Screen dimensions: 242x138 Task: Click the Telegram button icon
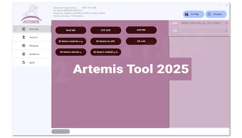point(209,14)
